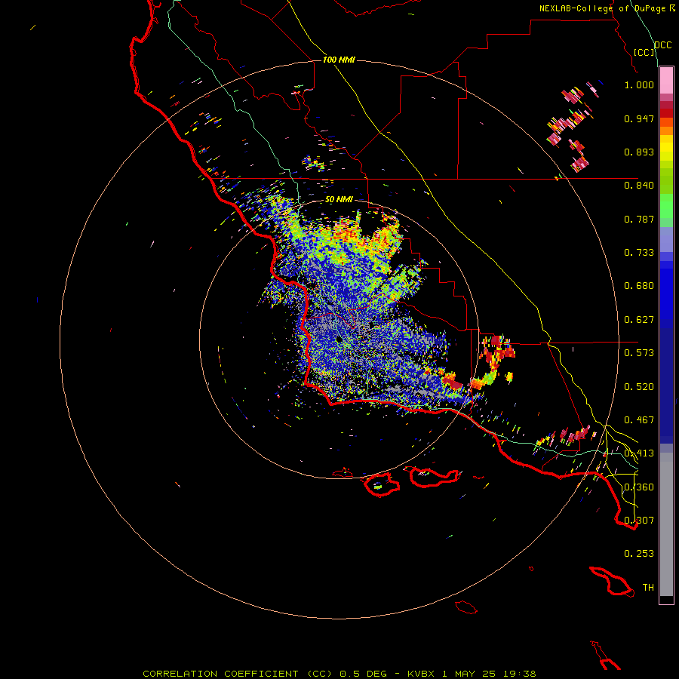Click the TH threshold label
Viewport: 679px width, 679px height.
pos(648,588)
